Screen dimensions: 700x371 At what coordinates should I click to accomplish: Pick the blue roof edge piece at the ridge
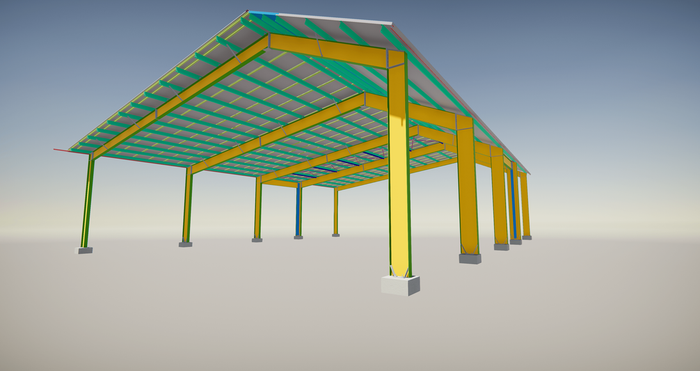tap(264, 13)
